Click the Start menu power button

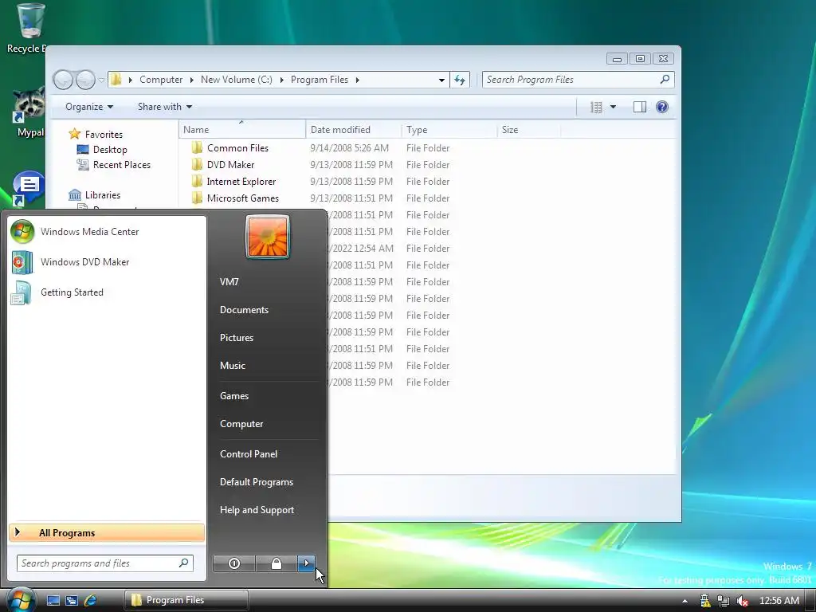[234, 563]
